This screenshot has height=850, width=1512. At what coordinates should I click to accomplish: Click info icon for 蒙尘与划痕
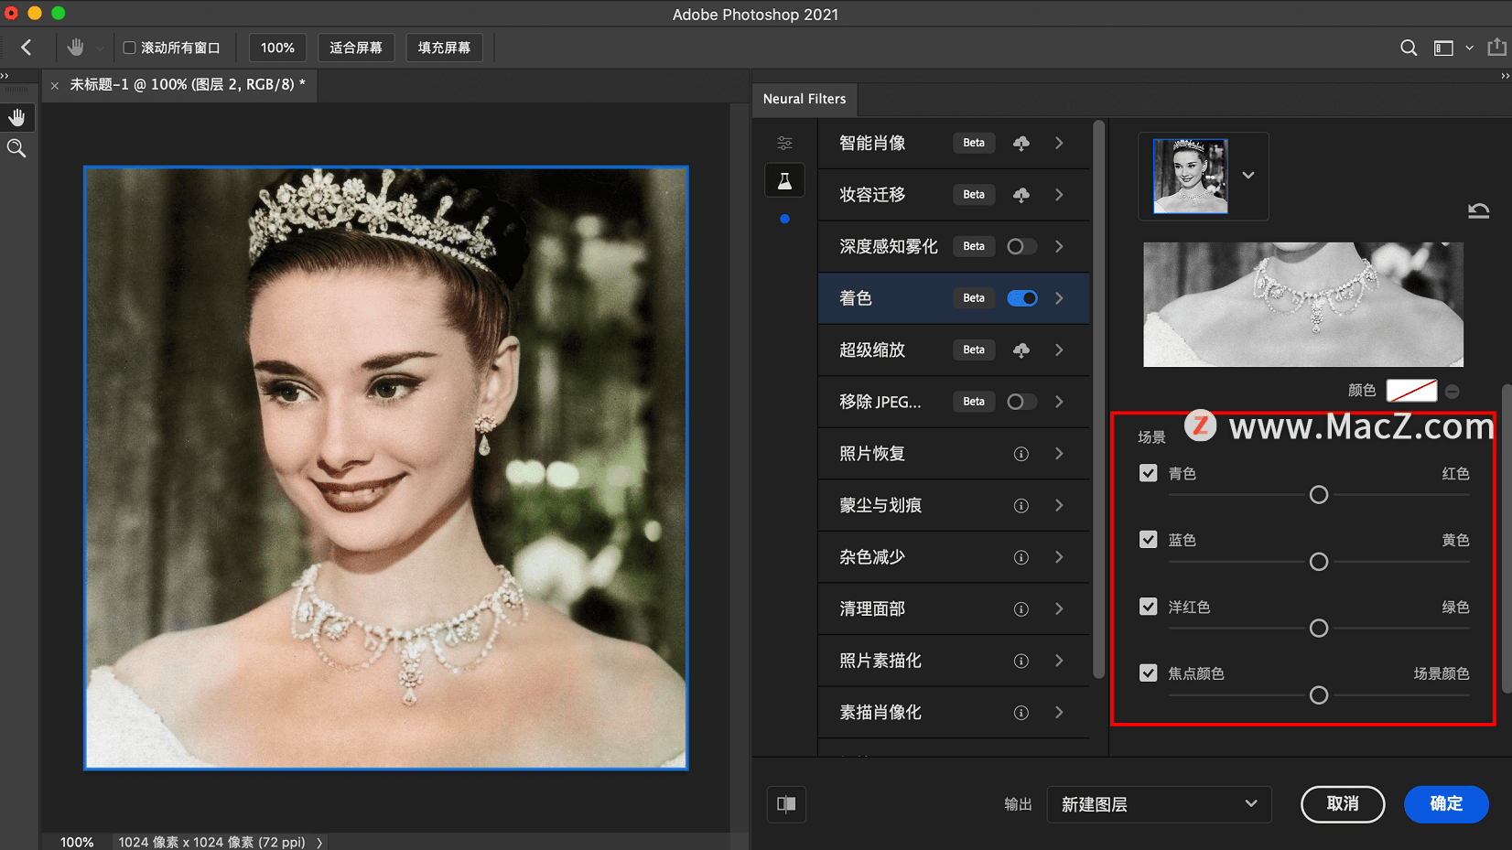[1021, 506]
